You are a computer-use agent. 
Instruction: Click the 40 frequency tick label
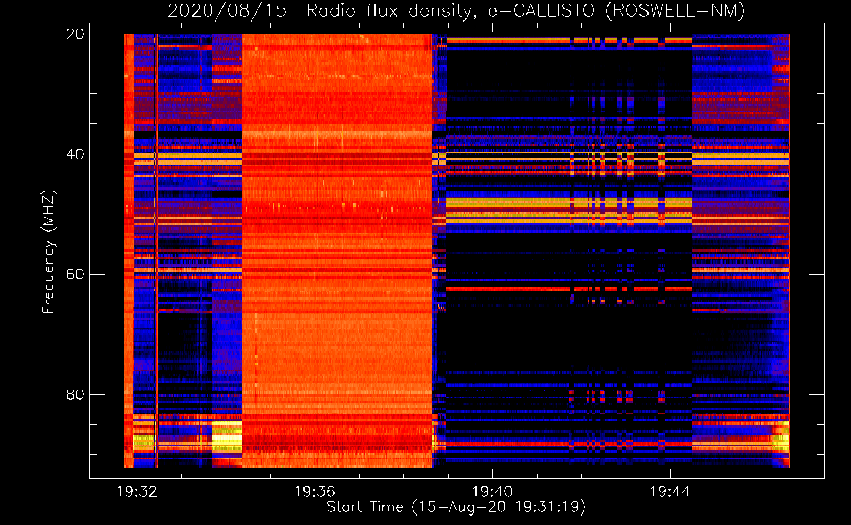click(75, 154)
